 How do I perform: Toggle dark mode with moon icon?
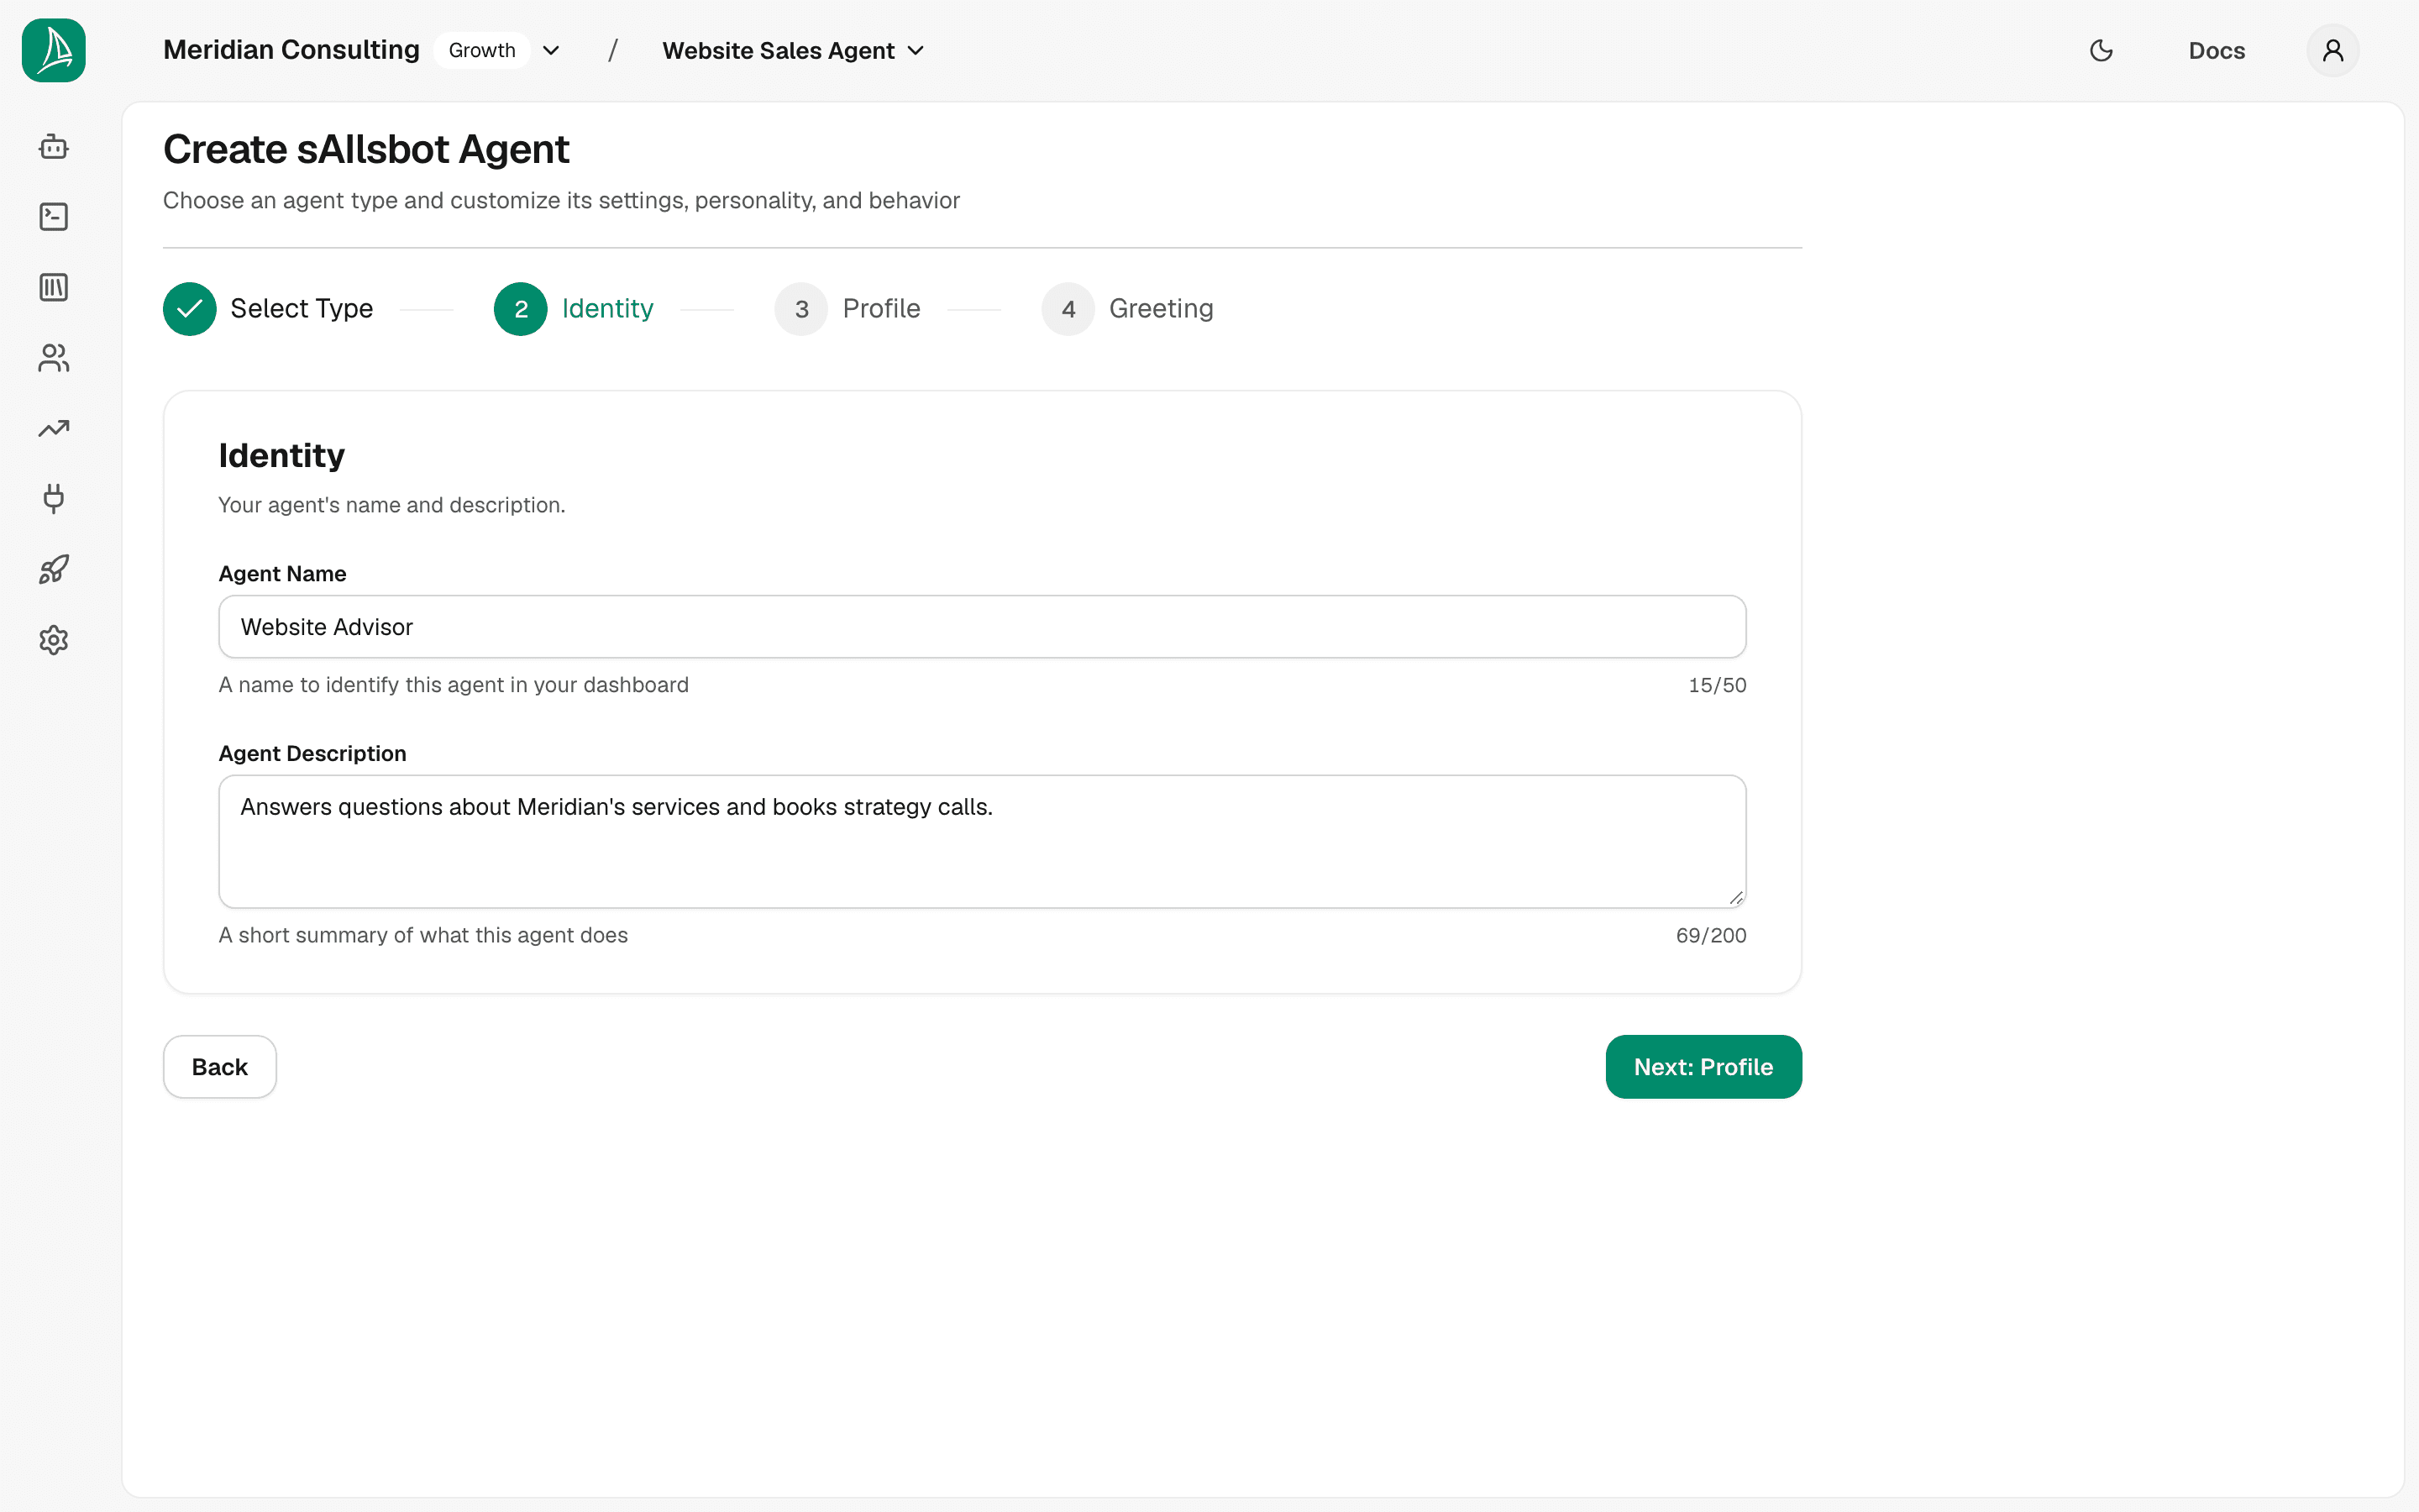[x=2102, y=50]
